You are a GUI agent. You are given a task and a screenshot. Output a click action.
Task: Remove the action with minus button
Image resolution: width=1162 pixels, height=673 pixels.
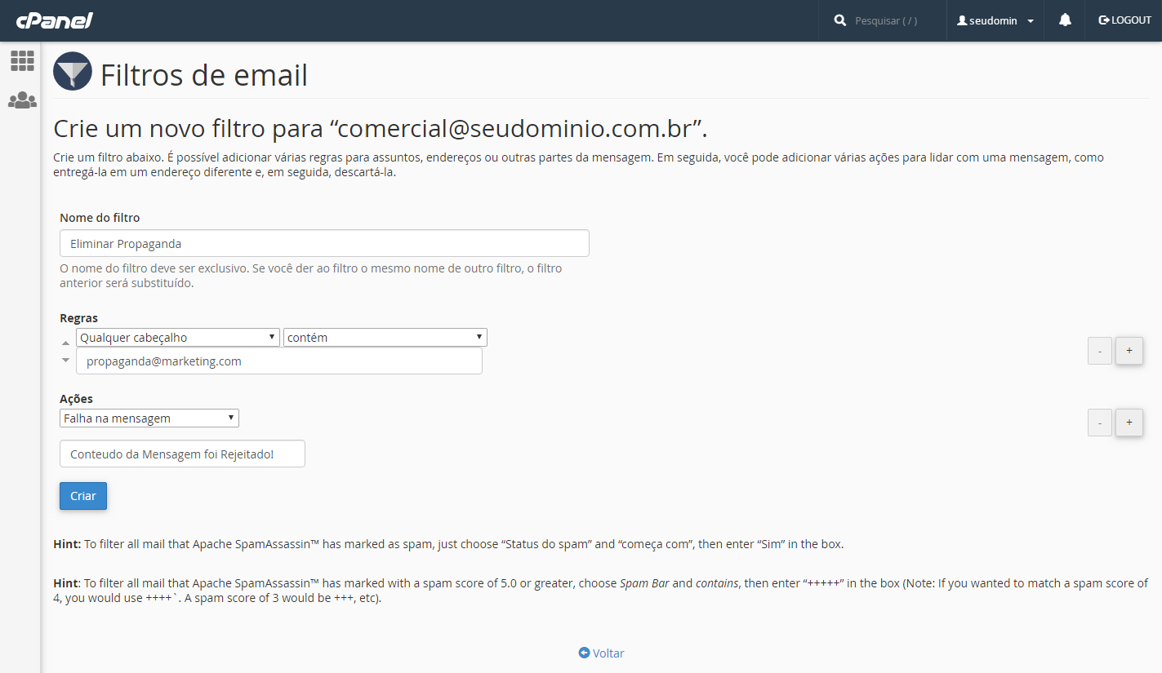pos(1100,423)
